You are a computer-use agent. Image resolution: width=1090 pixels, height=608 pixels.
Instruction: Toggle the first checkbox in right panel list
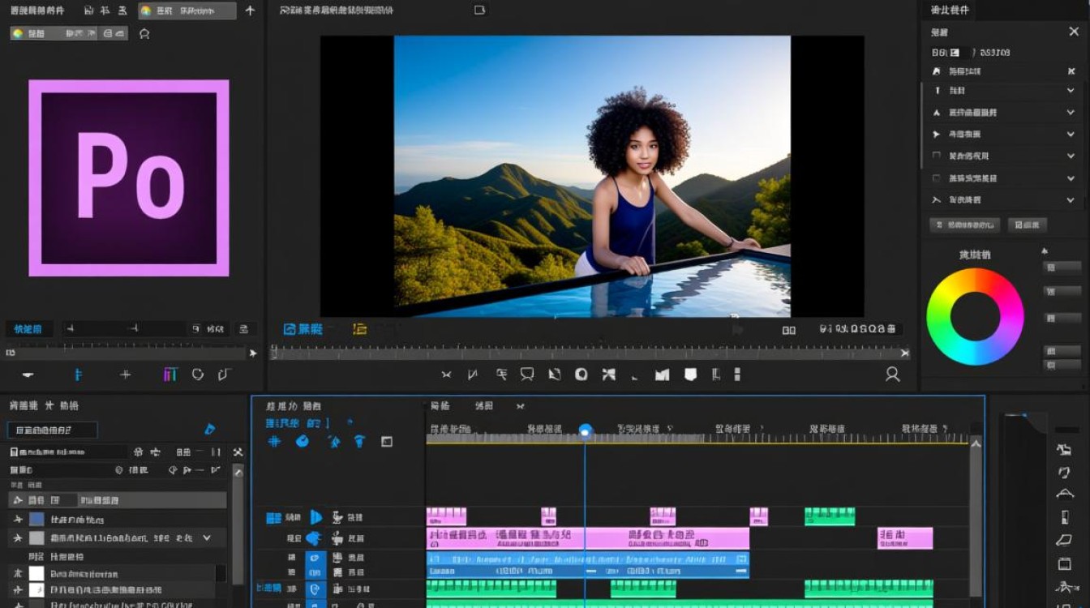pyautogui.click(x=937, y=156)
